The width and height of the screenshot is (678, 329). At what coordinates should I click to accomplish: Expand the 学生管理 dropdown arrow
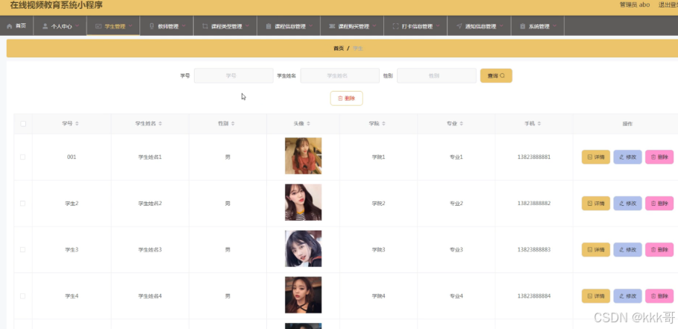(x=131, y=26)
